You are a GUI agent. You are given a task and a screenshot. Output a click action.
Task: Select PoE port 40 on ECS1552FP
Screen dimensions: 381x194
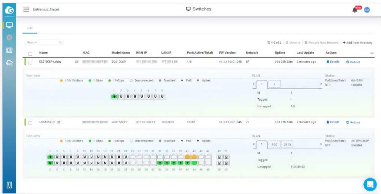(181, 163)
